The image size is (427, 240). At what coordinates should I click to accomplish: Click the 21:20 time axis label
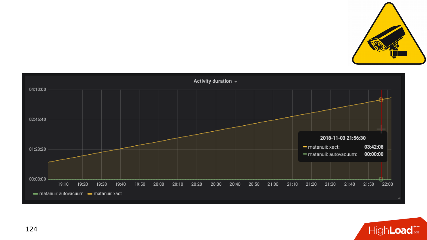point(311,184)
